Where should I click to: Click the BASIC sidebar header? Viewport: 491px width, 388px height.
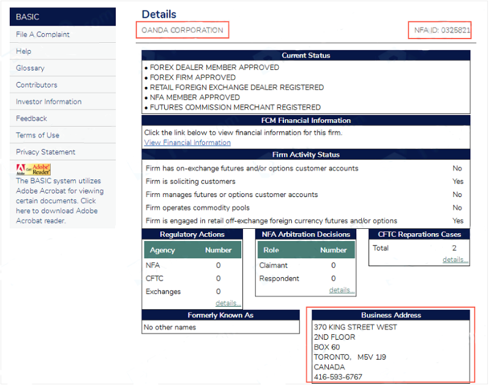(x=62, y=17)
